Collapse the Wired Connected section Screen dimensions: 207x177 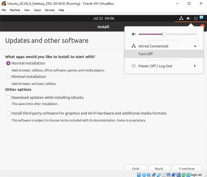tap(195, 46)
